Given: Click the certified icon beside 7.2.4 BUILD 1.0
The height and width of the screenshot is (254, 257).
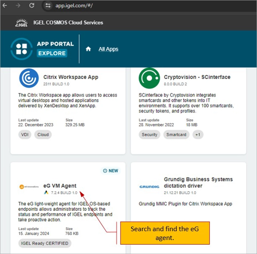Looking at the screenshot, I should click(46, 193).
